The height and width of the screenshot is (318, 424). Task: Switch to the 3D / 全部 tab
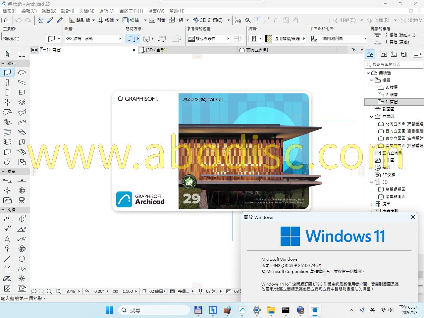click(x=156, y=50)
